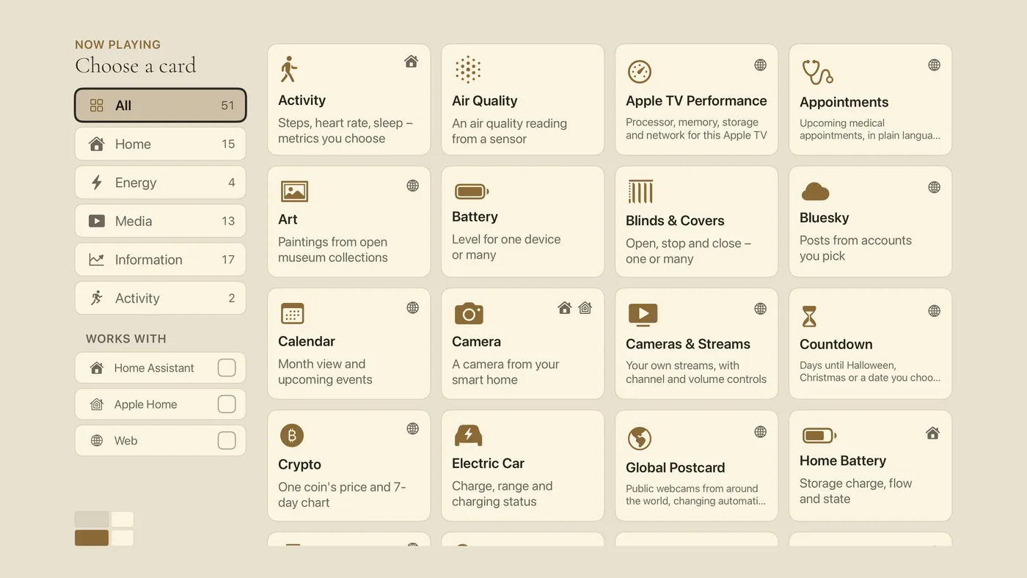
Task: Click the Apple Home badge on Camera card
Action: [585, 308]
